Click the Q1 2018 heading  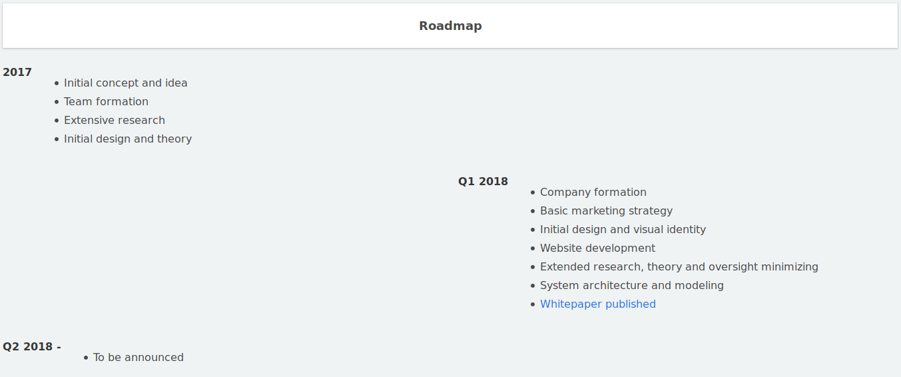[x=483, y=181]
